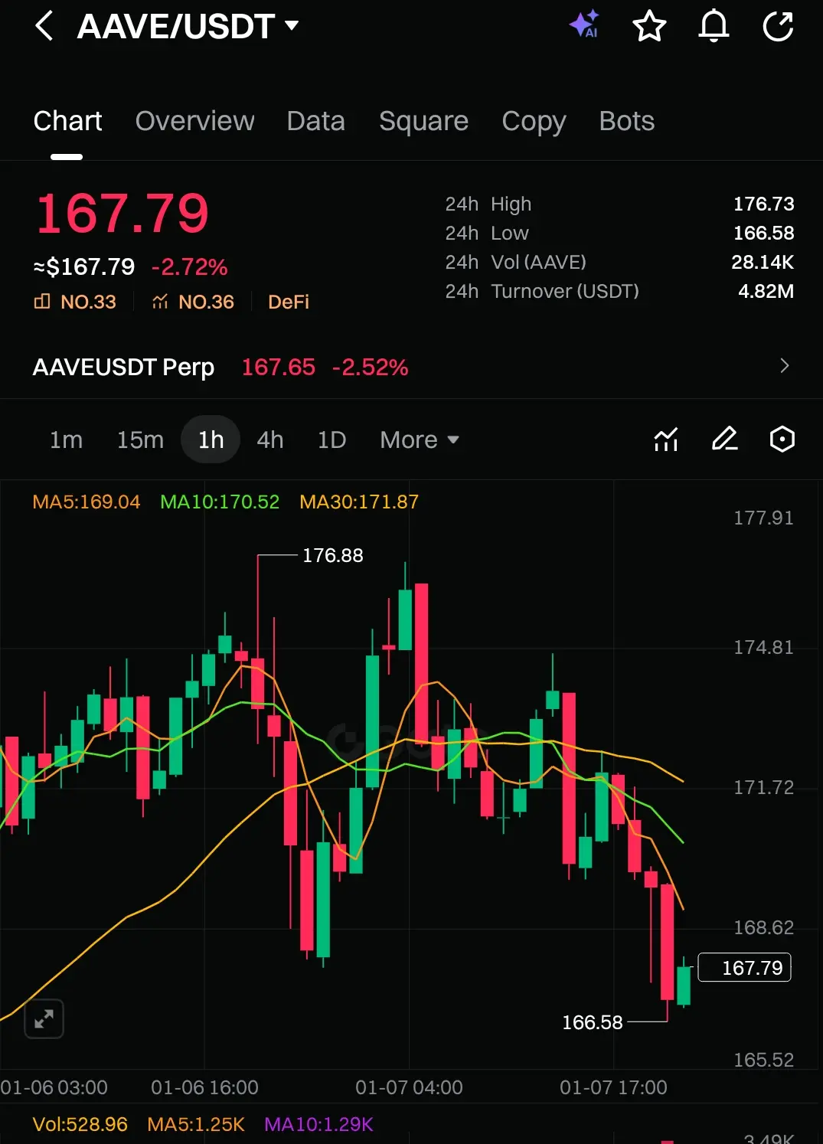Image resolution: width=823 pixels, height=1144 pixels.
Task: Open the chart indicators icon
Action: pos(666,440)
